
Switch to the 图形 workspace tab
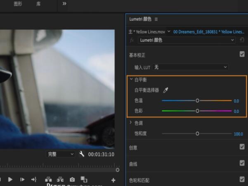18,4
